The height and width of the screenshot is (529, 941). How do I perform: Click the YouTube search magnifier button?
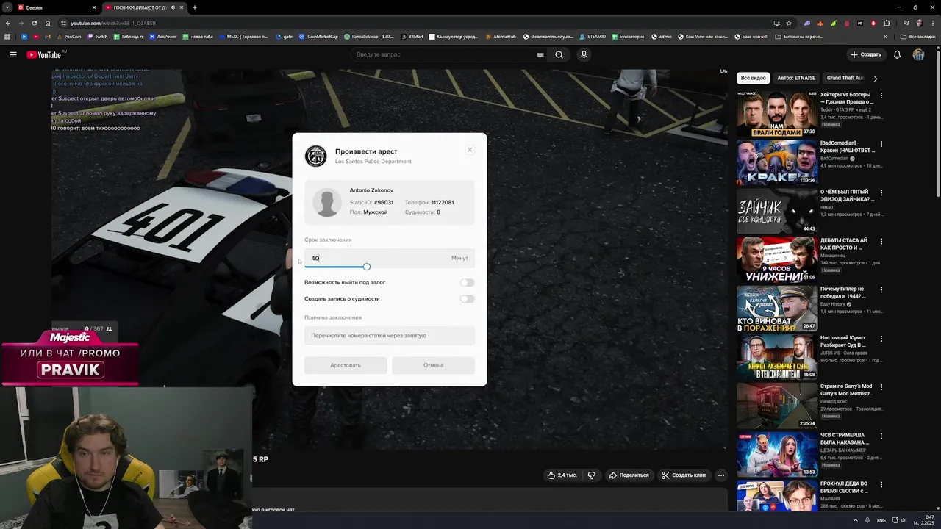coord(559,54)
